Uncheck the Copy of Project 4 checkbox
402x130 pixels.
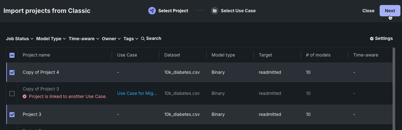point(12,73)
